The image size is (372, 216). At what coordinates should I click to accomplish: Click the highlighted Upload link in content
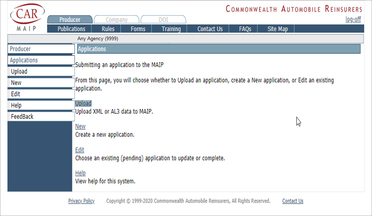click(x=83, y=103)
